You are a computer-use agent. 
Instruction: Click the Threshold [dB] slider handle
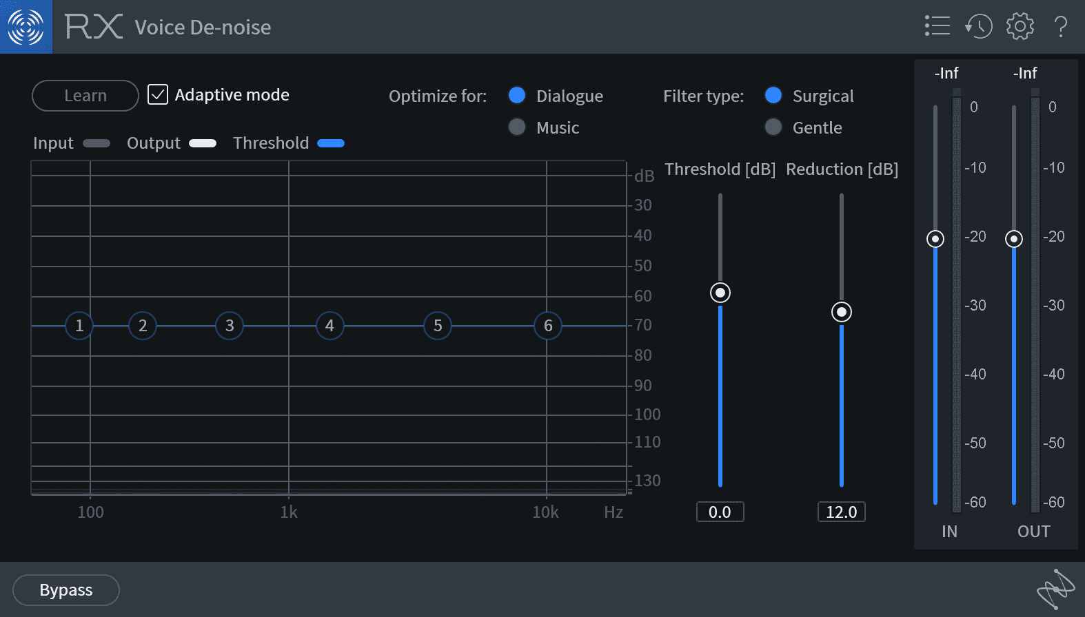720,293
